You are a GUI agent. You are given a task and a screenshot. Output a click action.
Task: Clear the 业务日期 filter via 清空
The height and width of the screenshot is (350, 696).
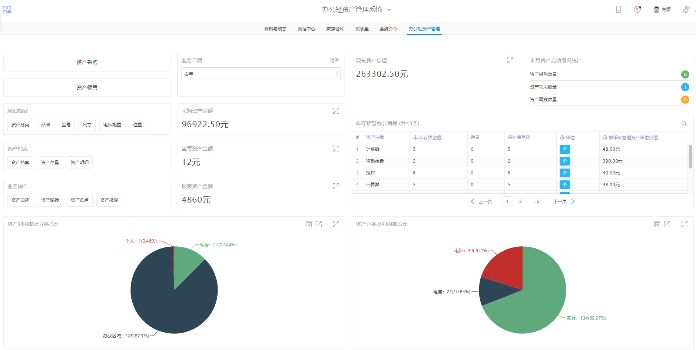point(335,60)
